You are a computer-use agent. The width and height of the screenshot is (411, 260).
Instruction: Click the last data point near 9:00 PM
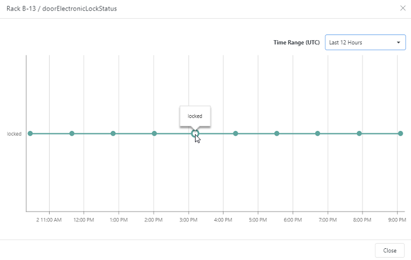pos(400,134)
